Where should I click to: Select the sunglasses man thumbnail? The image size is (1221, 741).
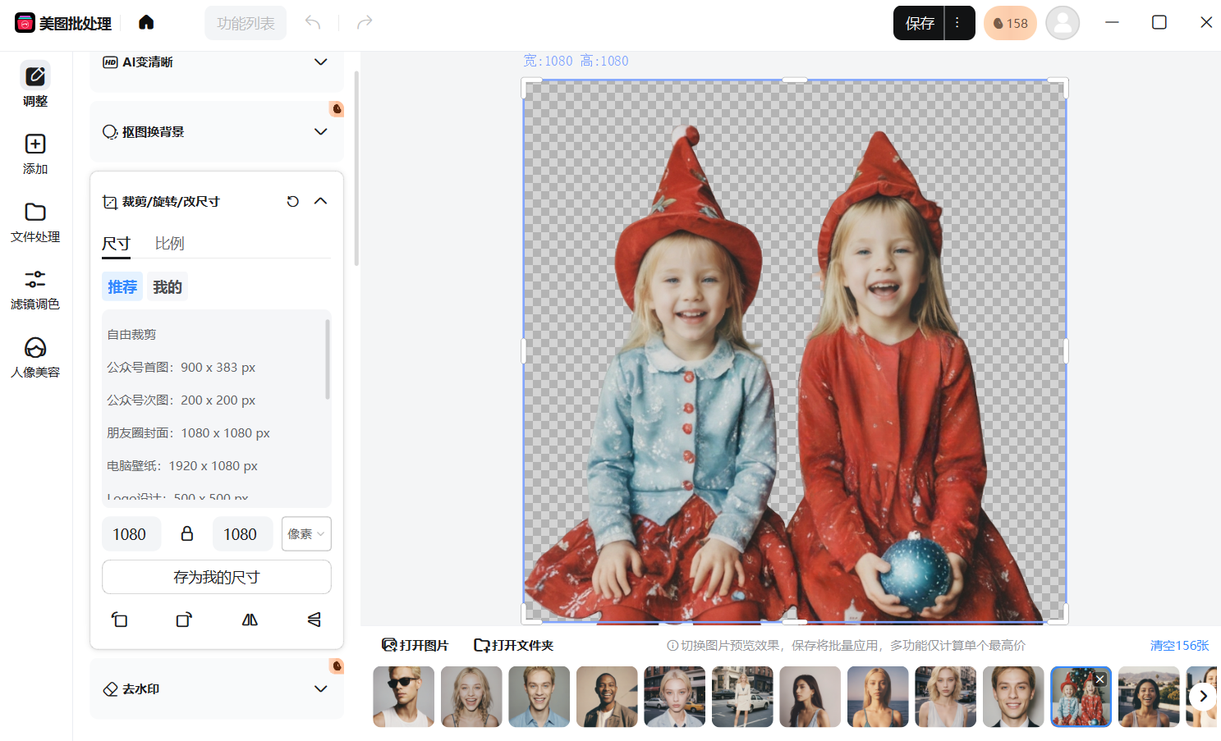point(403,697)
